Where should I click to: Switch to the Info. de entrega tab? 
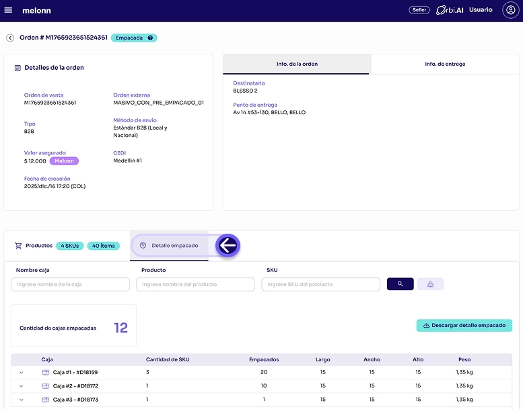coord(444,64)
